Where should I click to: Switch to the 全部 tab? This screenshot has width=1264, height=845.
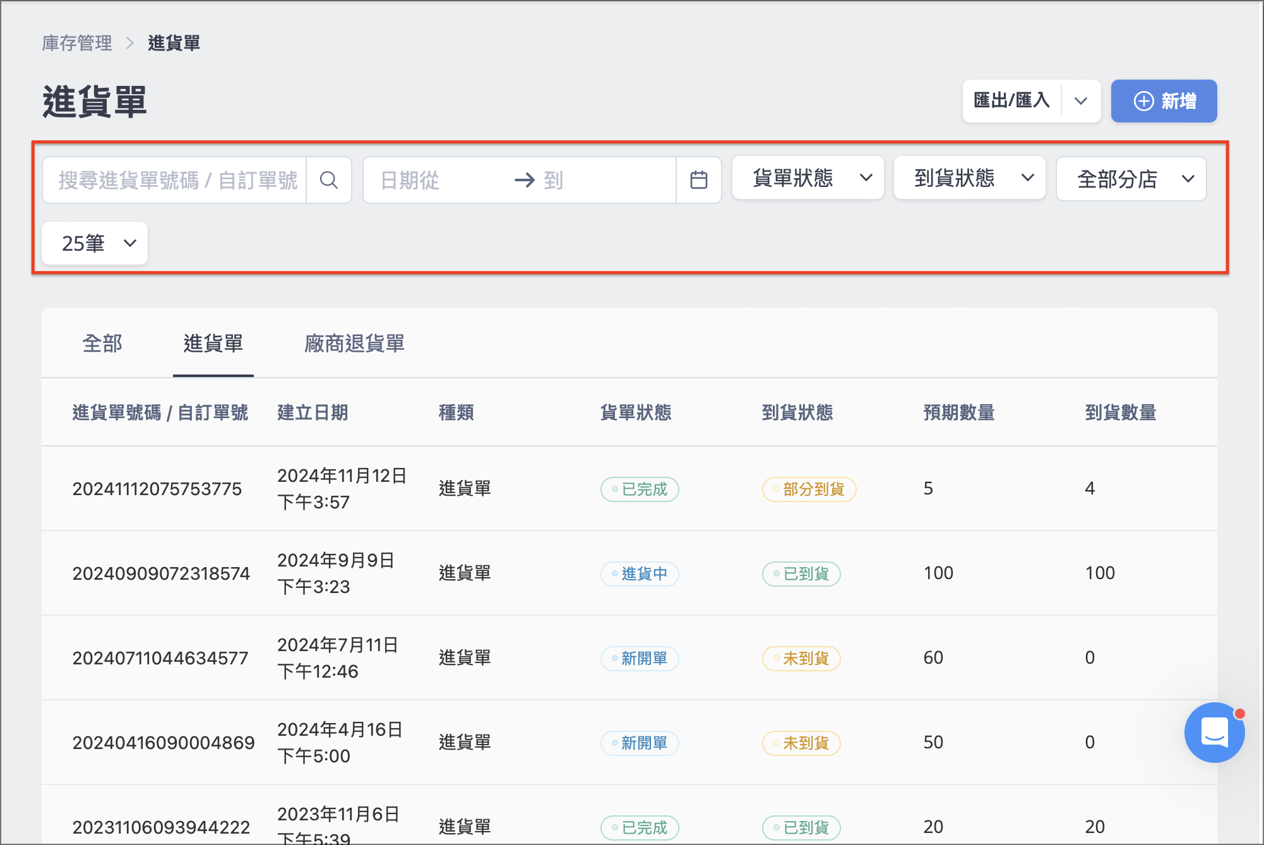coord(102,344)
